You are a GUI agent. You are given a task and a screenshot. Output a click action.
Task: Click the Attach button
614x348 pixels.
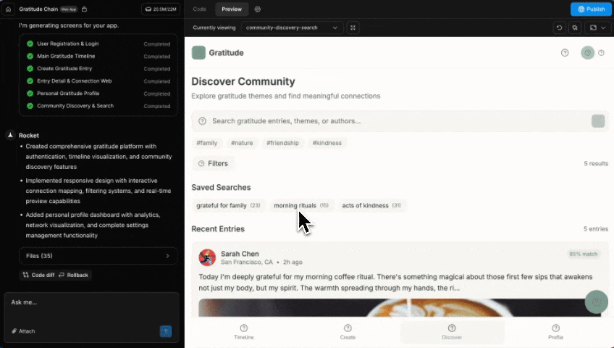point(23,331)
